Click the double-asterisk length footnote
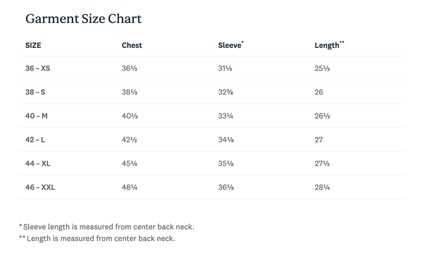Viewport: 425px width, 254px height. (97, 238)
